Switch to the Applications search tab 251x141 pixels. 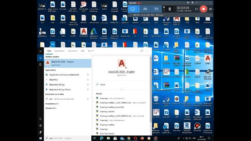coord(59,51)
